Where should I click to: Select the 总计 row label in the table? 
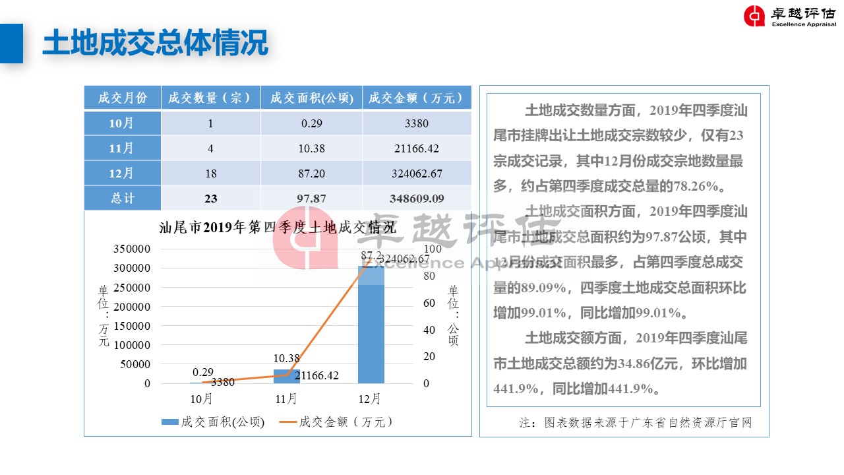[x=122, y=198]
